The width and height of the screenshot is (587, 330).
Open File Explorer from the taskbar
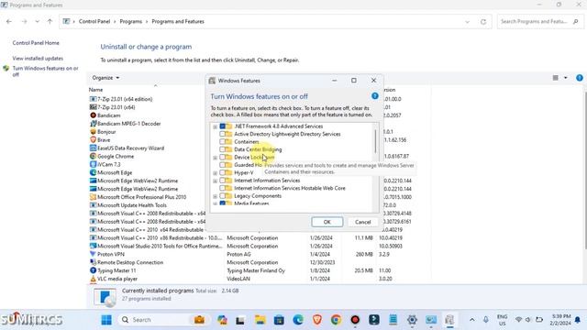click(260, 320)
